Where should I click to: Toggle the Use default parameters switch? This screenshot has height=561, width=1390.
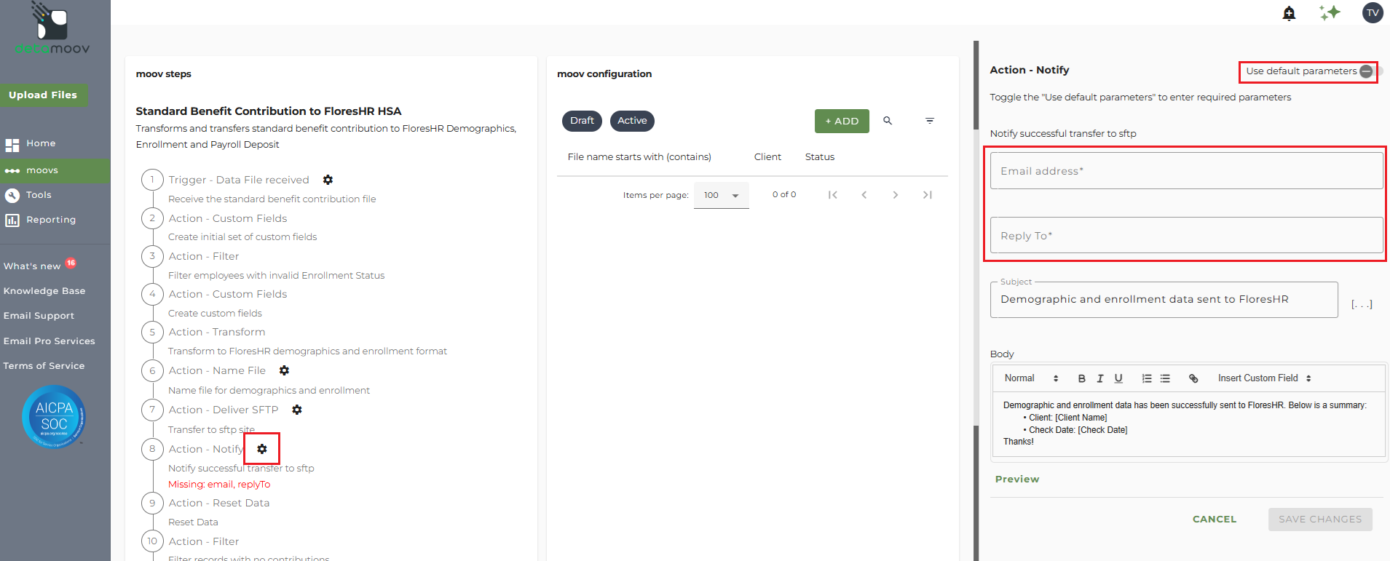[1370, 71]
